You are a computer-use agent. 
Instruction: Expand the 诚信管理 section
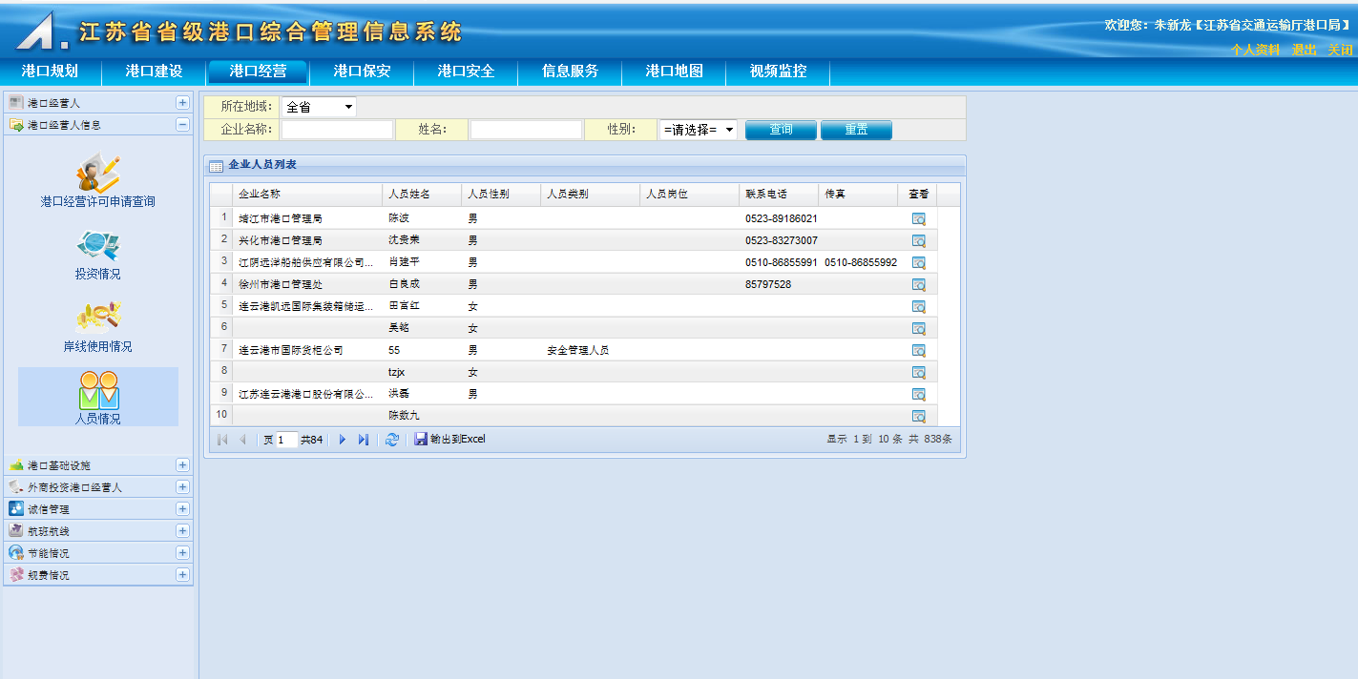click(x=182, y=509)
